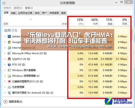Switch to the 用户 tab
The height and width of the screenshot is (108, 135).
point(44,13)
